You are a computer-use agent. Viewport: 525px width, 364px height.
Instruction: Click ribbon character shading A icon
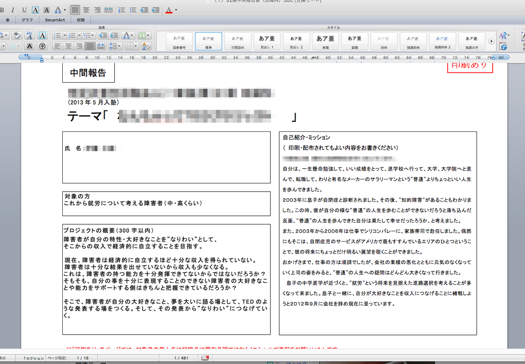coord(30,46)
